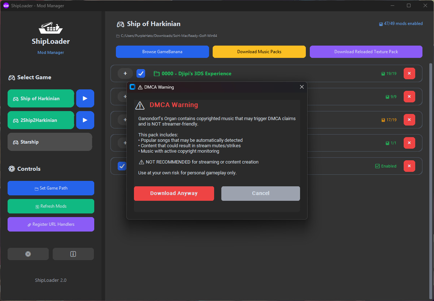Expand the Djipi's 3DS Experience folder
This screenshot has height=301, width=434.
(125, 73)
